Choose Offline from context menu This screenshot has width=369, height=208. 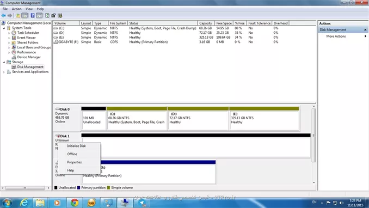[79, 154]
